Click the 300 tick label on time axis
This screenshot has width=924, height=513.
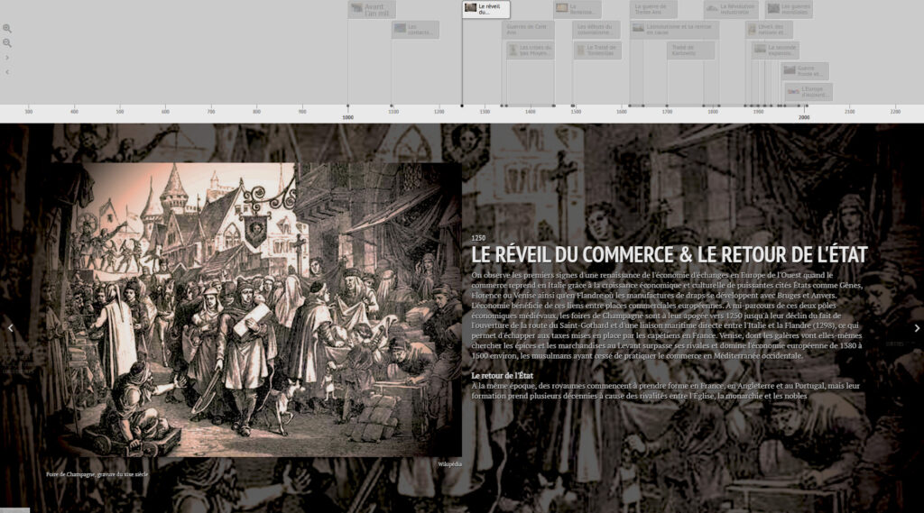(28, 111)
